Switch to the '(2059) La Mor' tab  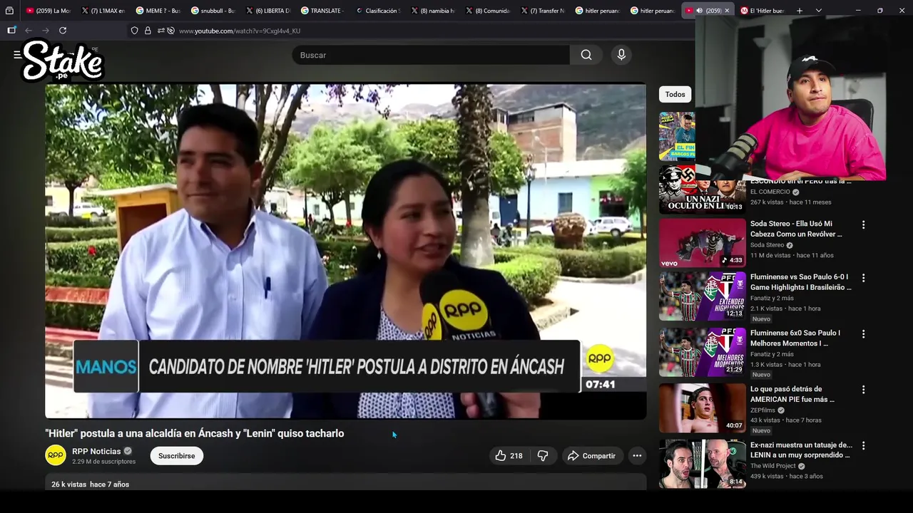click(x=49, y=11)
